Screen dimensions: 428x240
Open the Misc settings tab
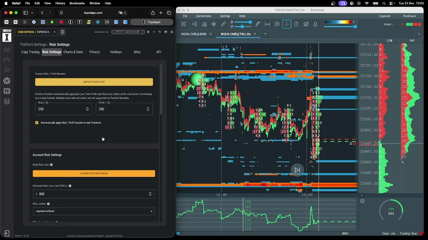137,52
